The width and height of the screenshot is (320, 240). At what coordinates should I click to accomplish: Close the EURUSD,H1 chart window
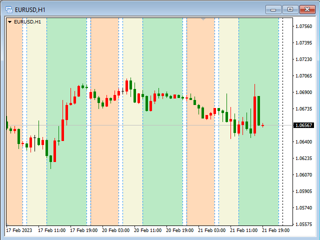[x=307, y=9]
